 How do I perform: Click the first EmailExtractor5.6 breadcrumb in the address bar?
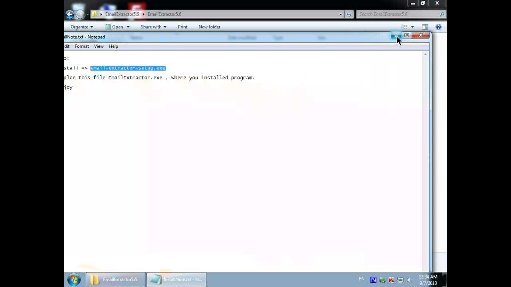122,14
